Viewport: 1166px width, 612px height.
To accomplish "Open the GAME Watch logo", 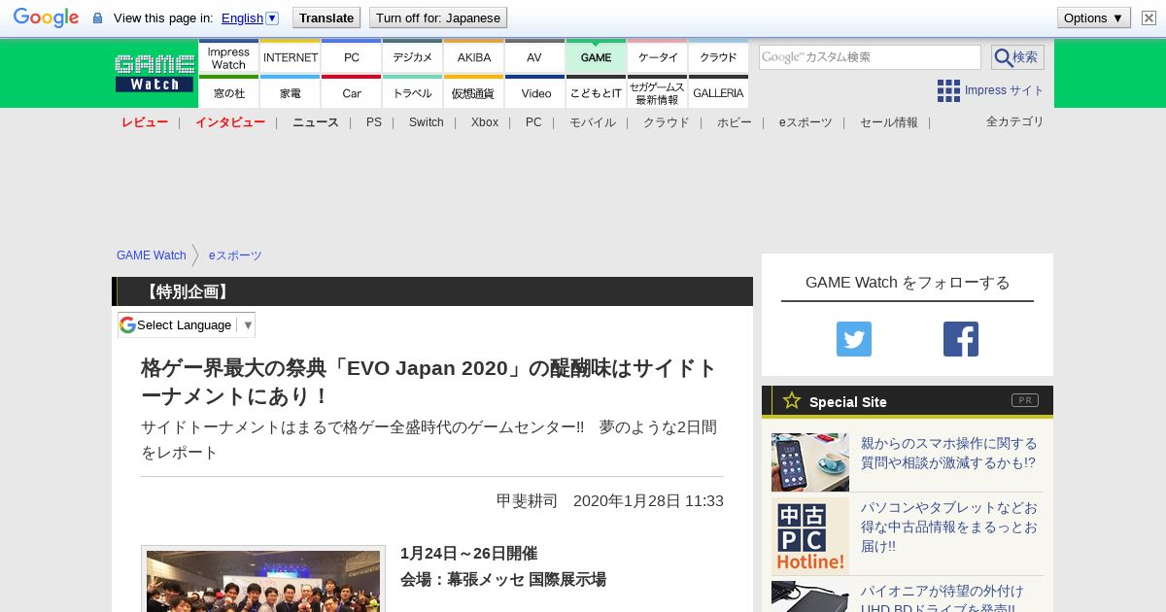I will click(x=154, y=73).
